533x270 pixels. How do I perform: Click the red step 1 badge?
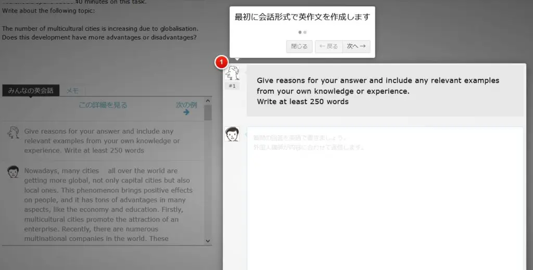(221, 62)
